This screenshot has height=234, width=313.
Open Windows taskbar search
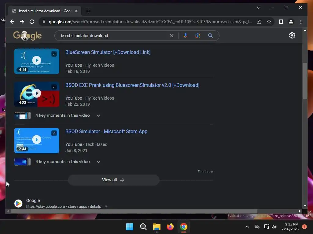point(143,227)
